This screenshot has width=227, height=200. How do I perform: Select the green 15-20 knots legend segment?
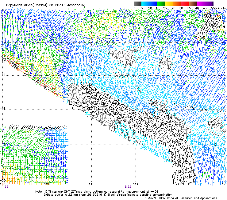[161, 4]
